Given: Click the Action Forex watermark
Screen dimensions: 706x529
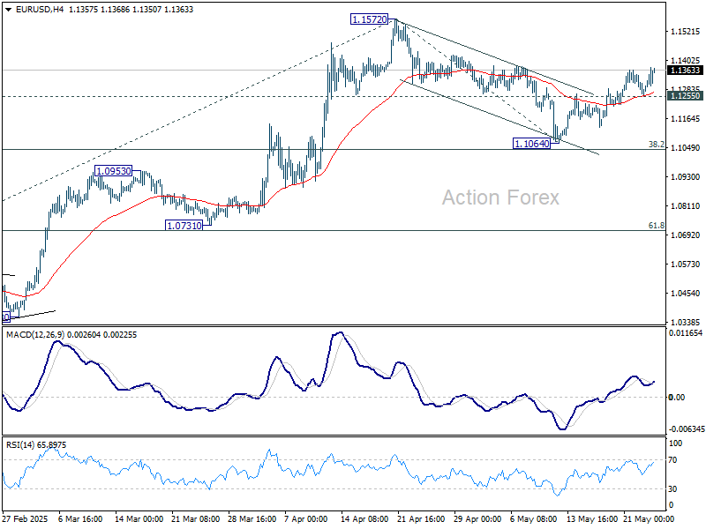Looking at the screenshot, I should [x=500, y=197].
